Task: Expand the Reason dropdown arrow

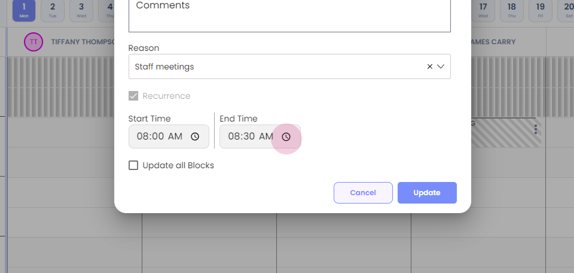Action: pos(441,66)
